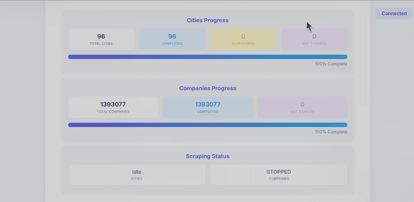The height and width of the screenshot is (202, 414).
Task: Click the In Progress cities card
Action: [x=243, y=39]
